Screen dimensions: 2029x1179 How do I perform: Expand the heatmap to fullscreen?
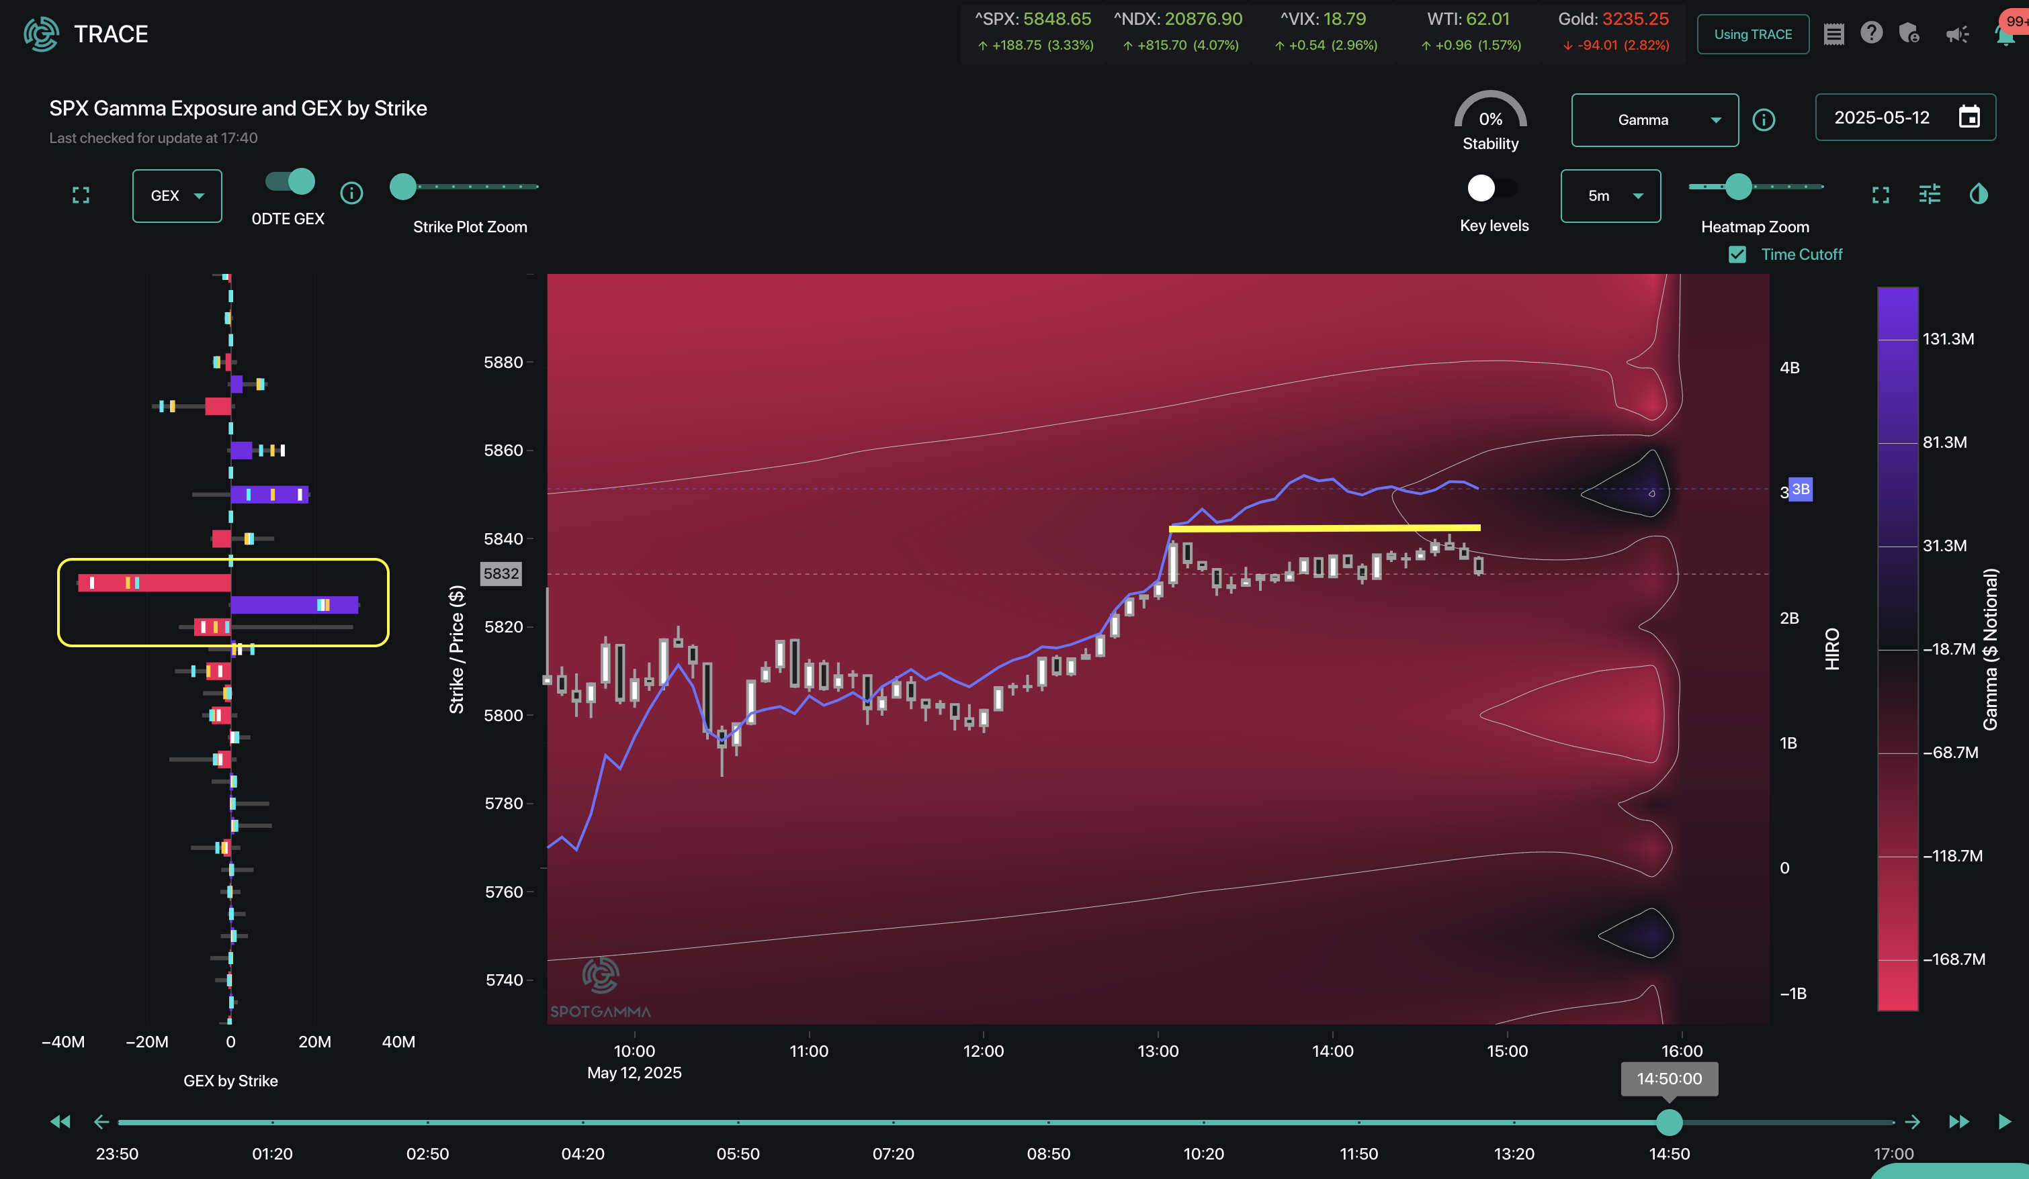(x=1880, y=195)
